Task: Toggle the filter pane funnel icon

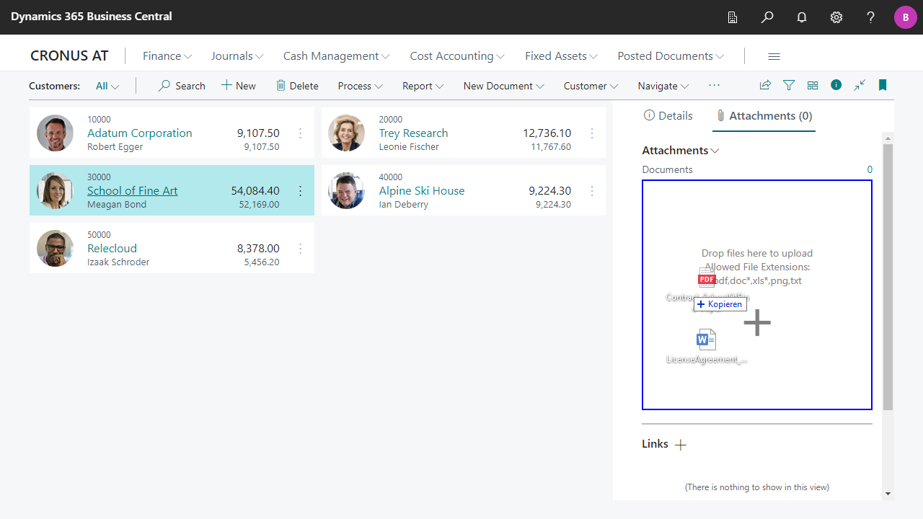Action: click(789, 85)
